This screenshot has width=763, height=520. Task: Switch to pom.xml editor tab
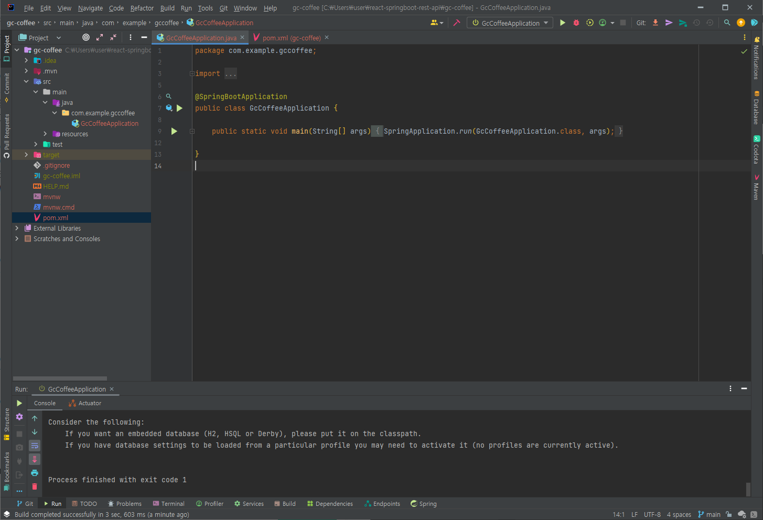(x=291, y=38)
